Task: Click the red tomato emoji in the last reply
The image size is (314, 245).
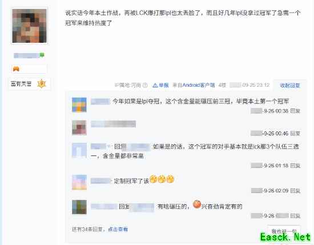Action: (197, 204)
